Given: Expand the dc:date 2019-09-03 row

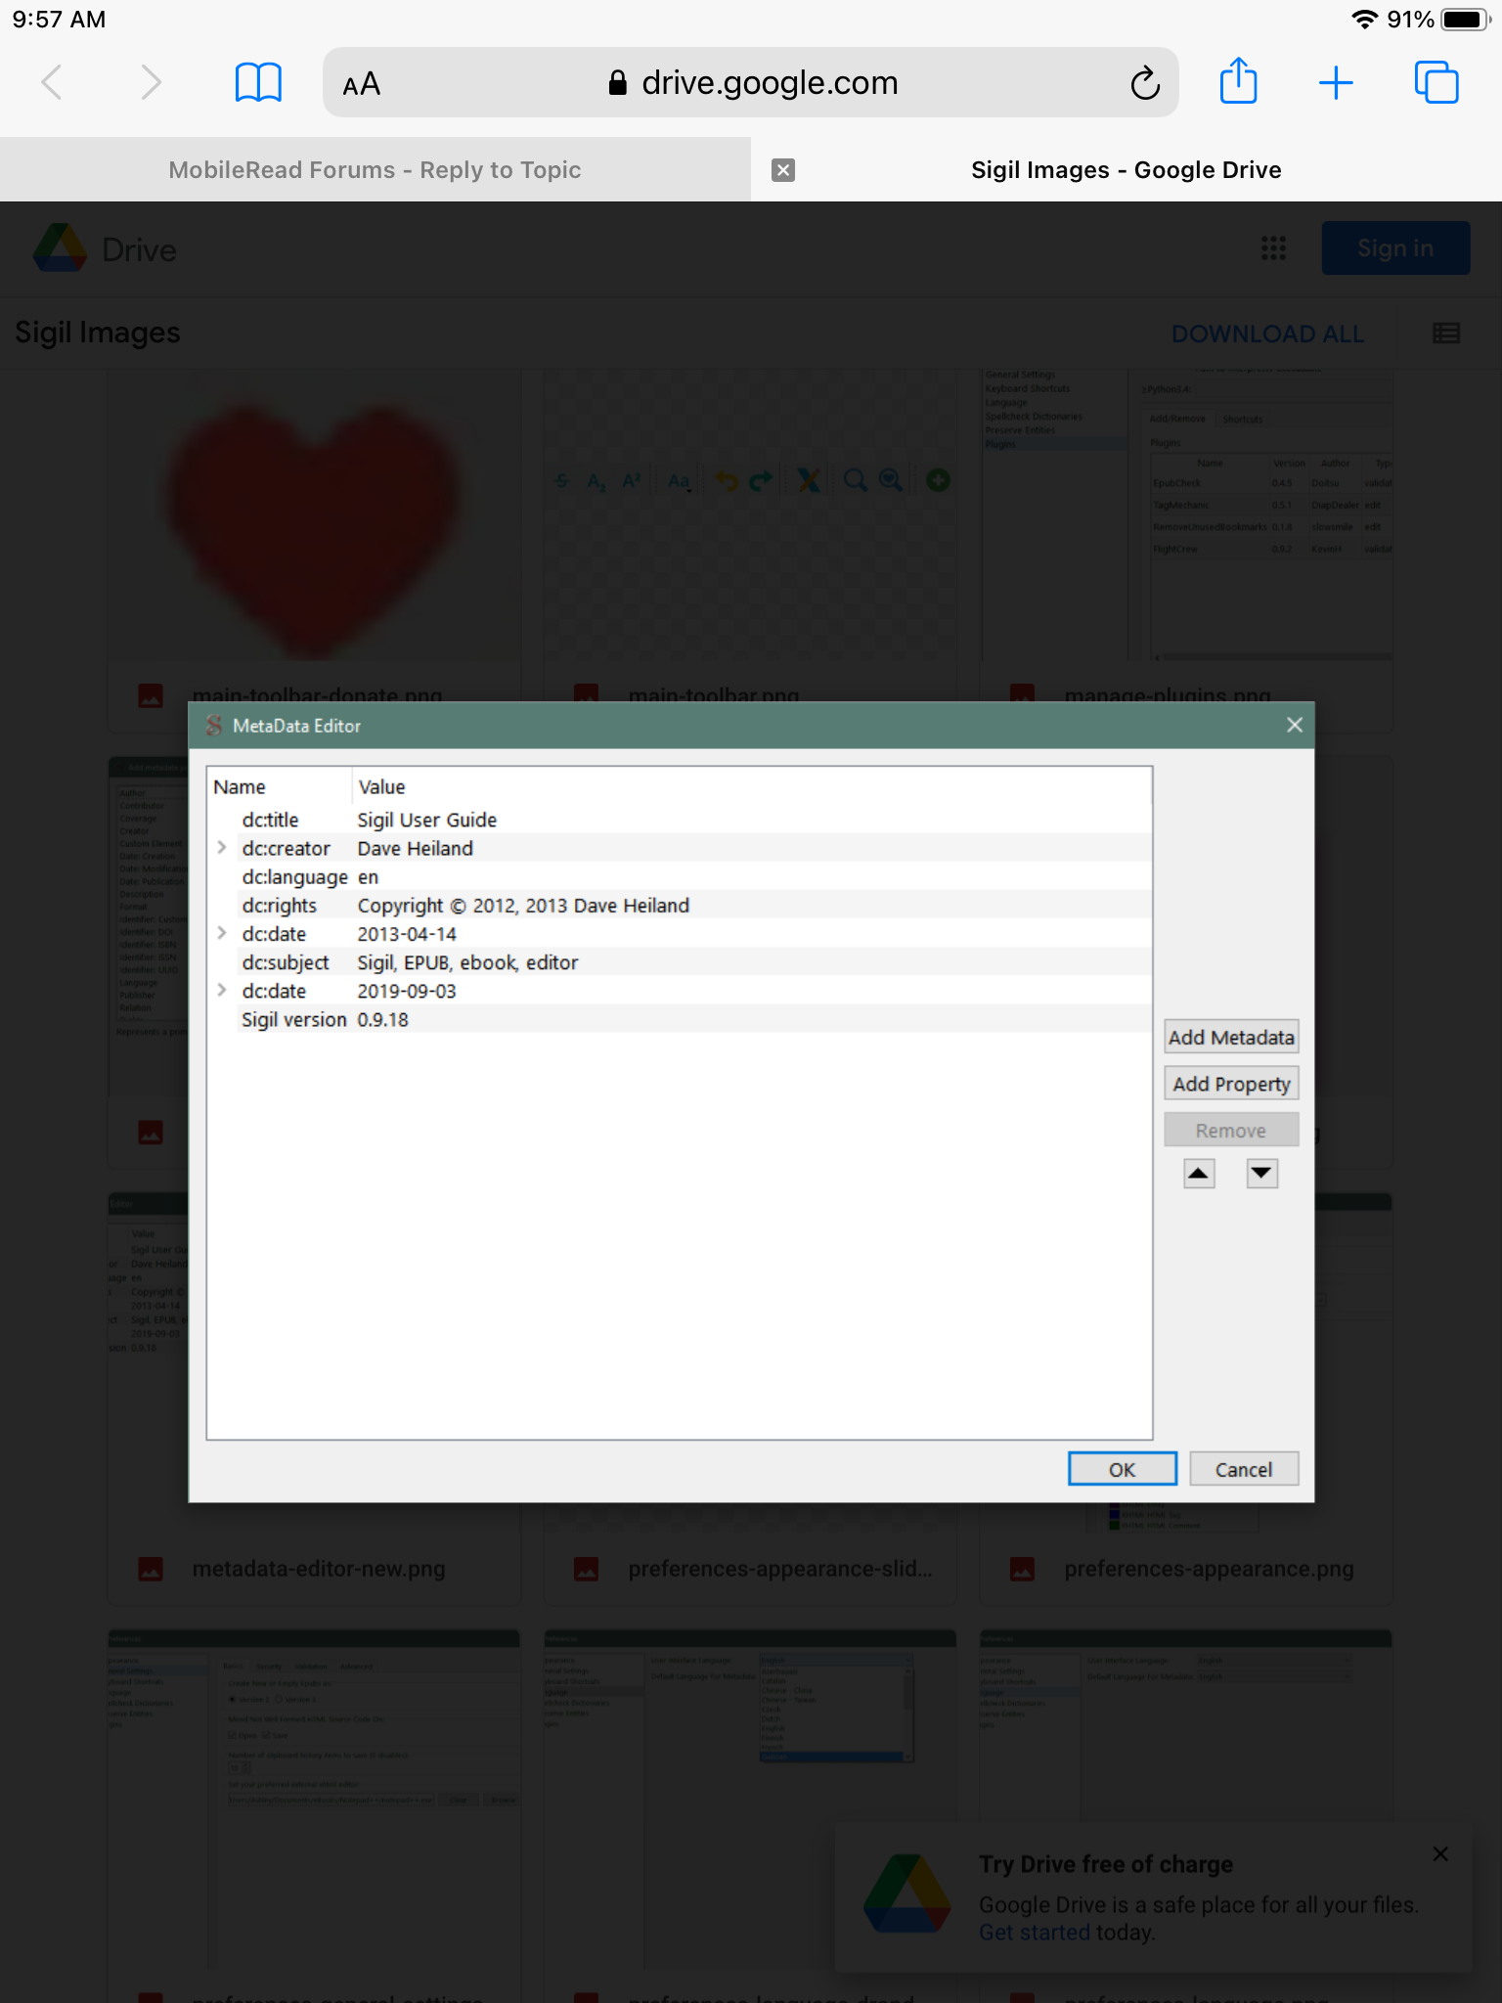Looking at the screenshot, I should 222,990.
